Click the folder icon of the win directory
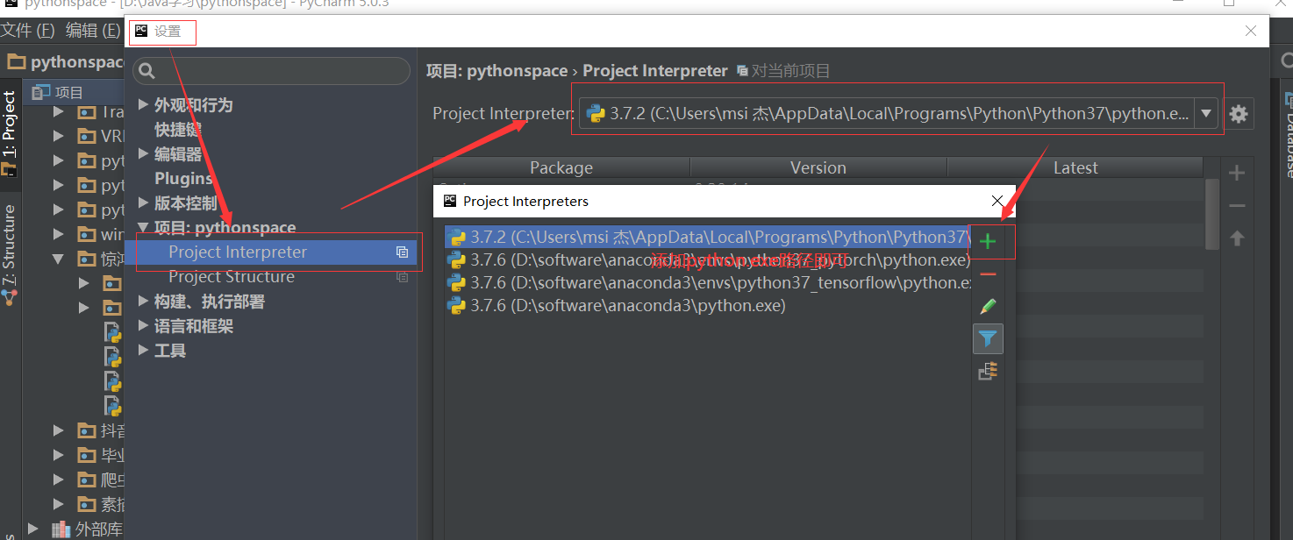Screen dimensions: 1293x540 point(87,235)
